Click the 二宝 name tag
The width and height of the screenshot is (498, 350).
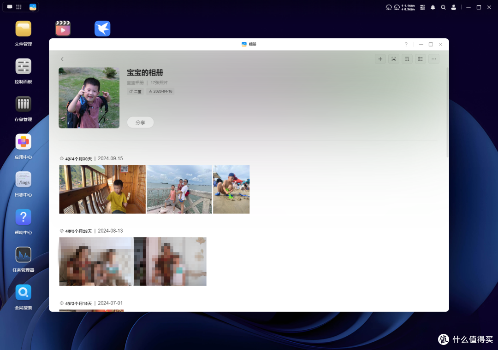(x=135, y=91)
